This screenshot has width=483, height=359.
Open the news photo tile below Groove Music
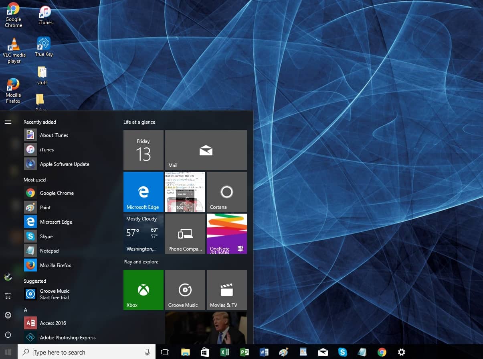pos(206,328)
